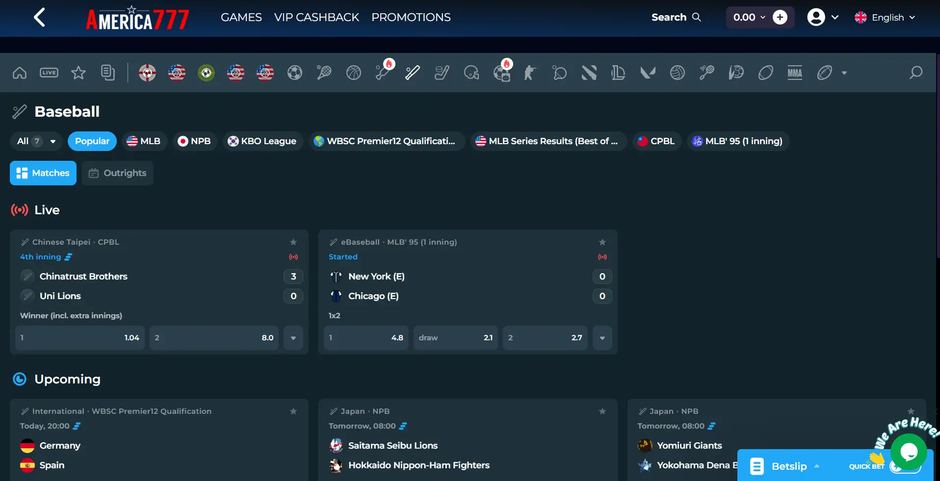Bet on draw at 2.1 odds
This screenshot has width=940, height=481.
coord(456,338)
